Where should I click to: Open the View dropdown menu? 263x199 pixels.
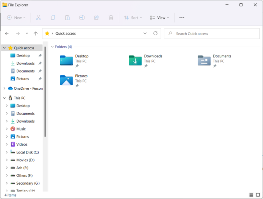coord(159,17)
